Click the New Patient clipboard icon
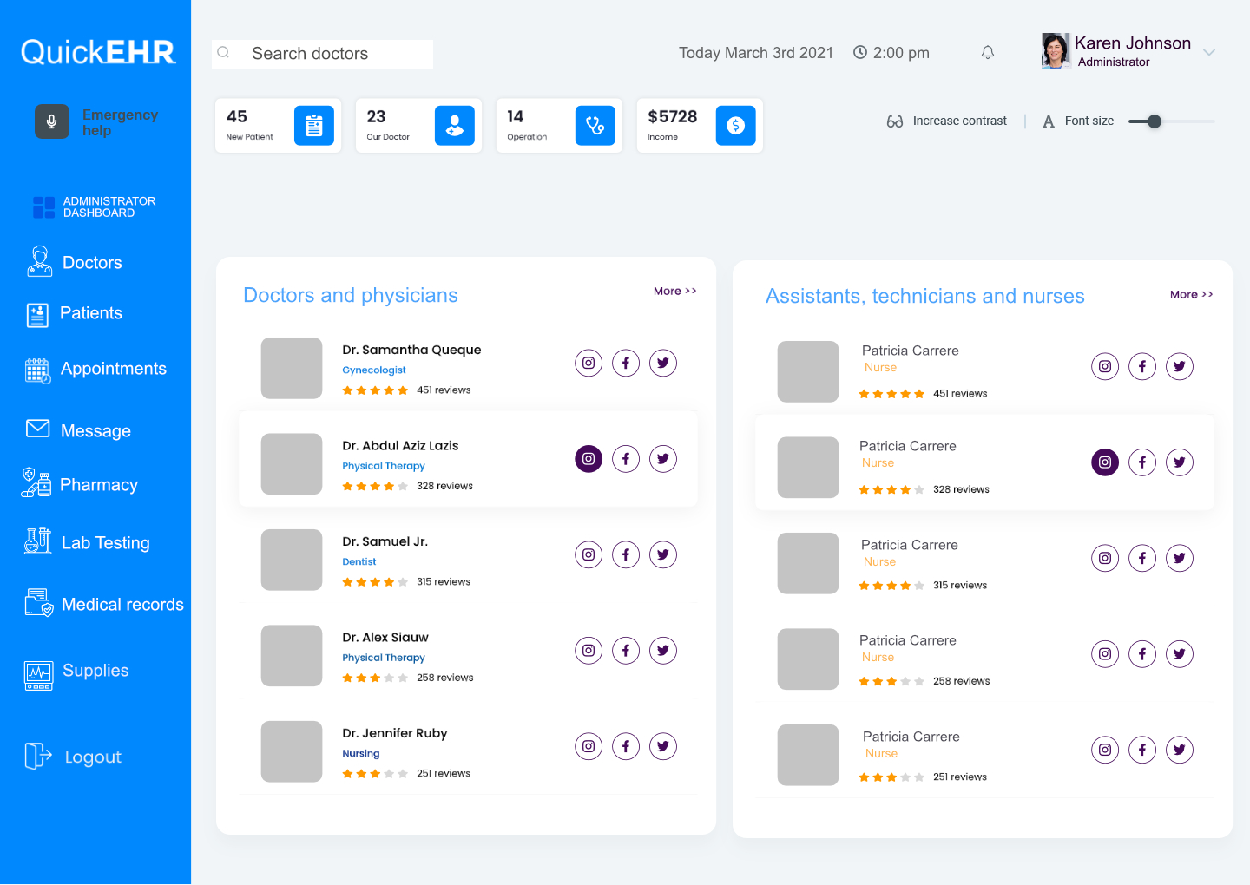Screen dimensions: 1250x885 [x=313, y=126]
